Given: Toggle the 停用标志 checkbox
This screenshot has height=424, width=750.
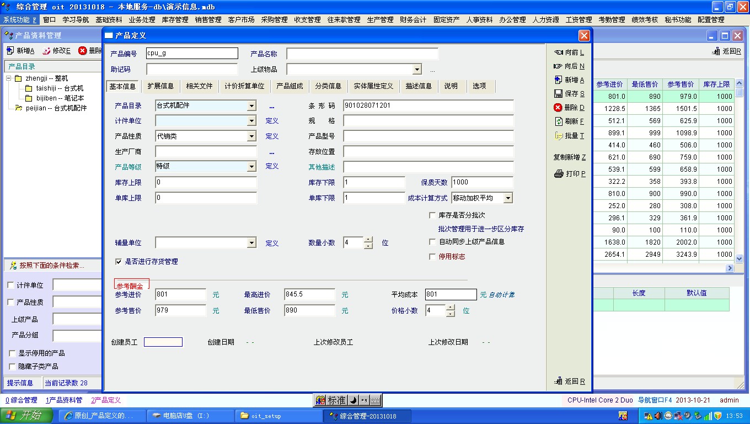Looking at the screenshot, I should 433,257.
